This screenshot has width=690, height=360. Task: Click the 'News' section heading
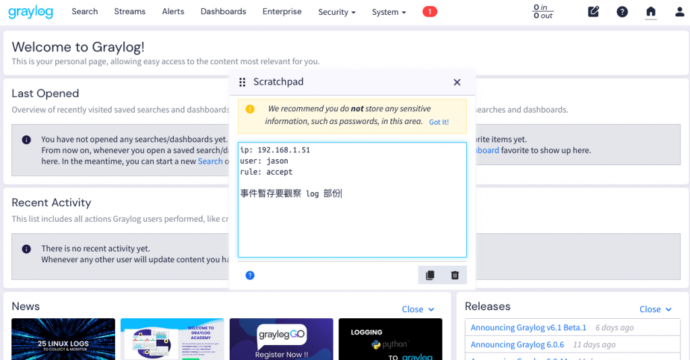coord(26,306)
